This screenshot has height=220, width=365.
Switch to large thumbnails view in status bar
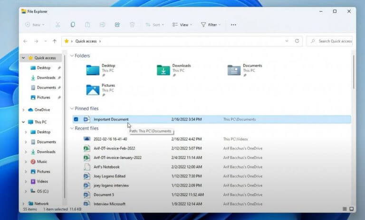(x=352, y=209)
